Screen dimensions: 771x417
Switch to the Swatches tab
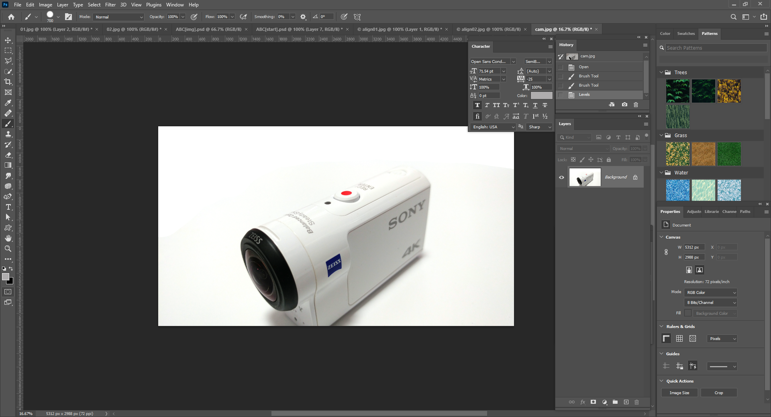pyautogui.click(x=686, y=34)
